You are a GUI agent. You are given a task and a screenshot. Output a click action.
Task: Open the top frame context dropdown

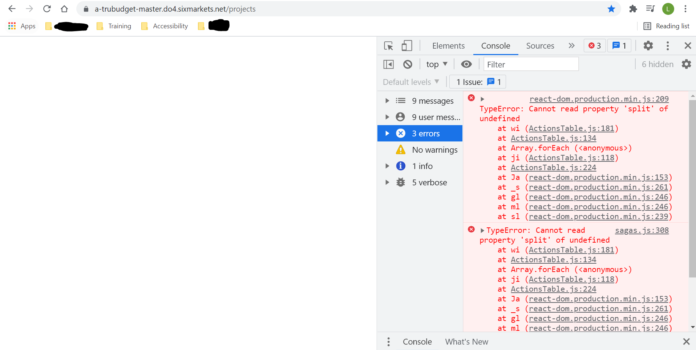(436, 64)
